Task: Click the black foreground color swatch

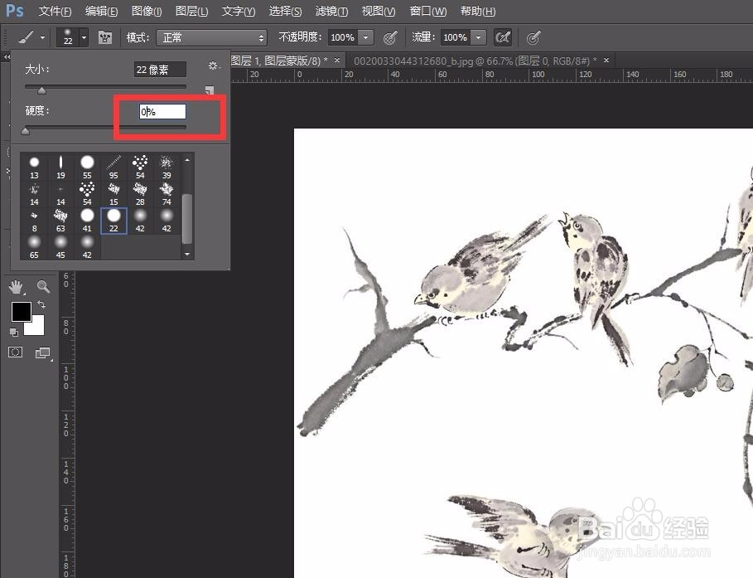Action: tap(22, 312)
